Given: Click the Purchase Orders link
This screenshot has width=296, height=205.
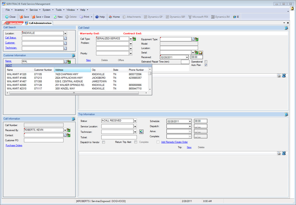Looking at the screenshot, I should (14, 145).
